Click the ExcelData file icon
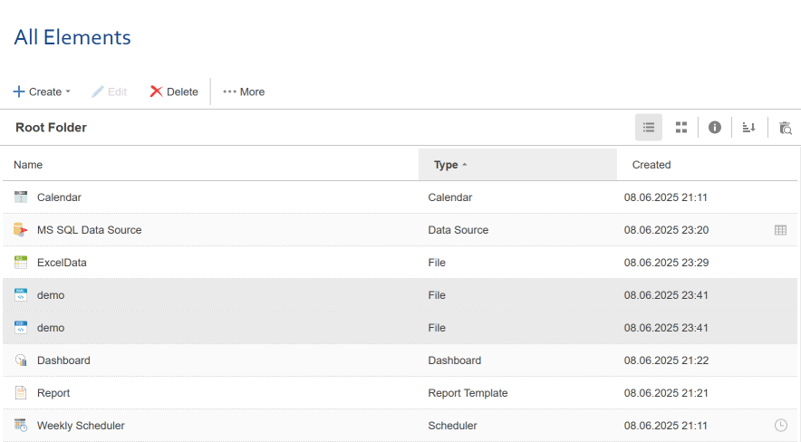The image size is (801, 442). pos(22,263)
